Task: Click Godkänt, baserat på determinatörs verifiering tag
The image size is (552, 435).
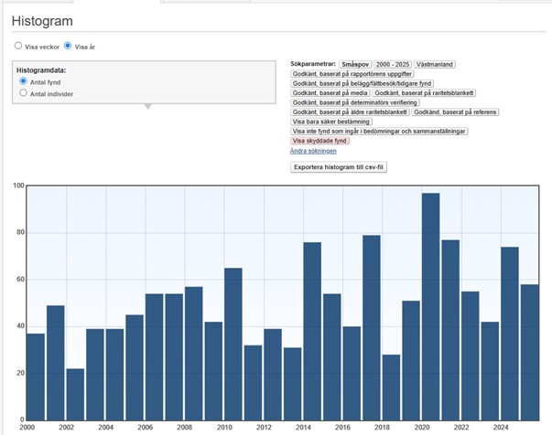Action: point(353,102)
